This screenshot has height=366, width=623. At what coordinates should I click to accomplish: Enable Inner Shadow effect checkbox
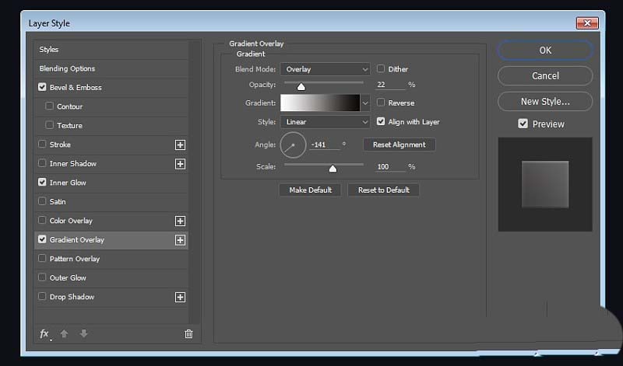tap(42, 163)
